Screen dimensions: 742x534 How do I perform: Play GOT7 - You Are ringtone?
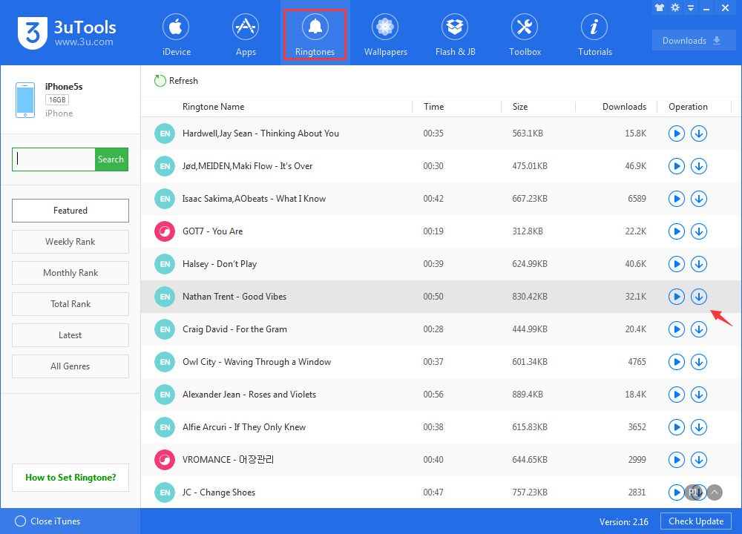677,231
